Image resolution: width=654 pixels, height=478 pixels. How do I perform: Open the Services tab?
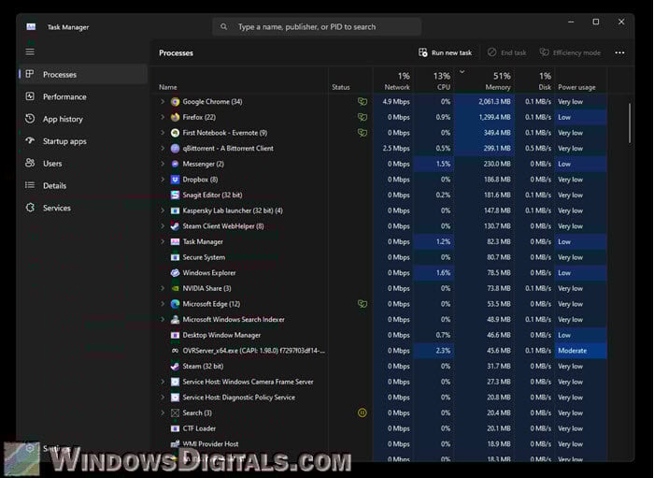click(x=83, y=208)
